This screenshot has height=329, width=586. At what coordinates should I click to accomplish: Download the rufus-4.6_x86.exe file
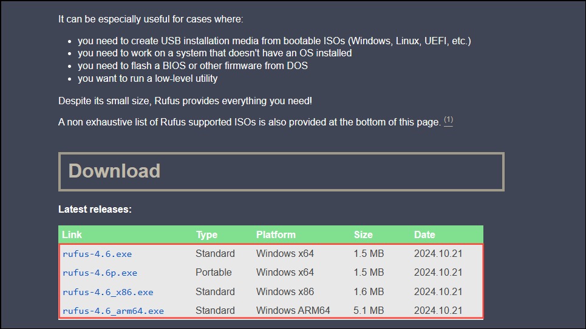click(x=108, y=292)
